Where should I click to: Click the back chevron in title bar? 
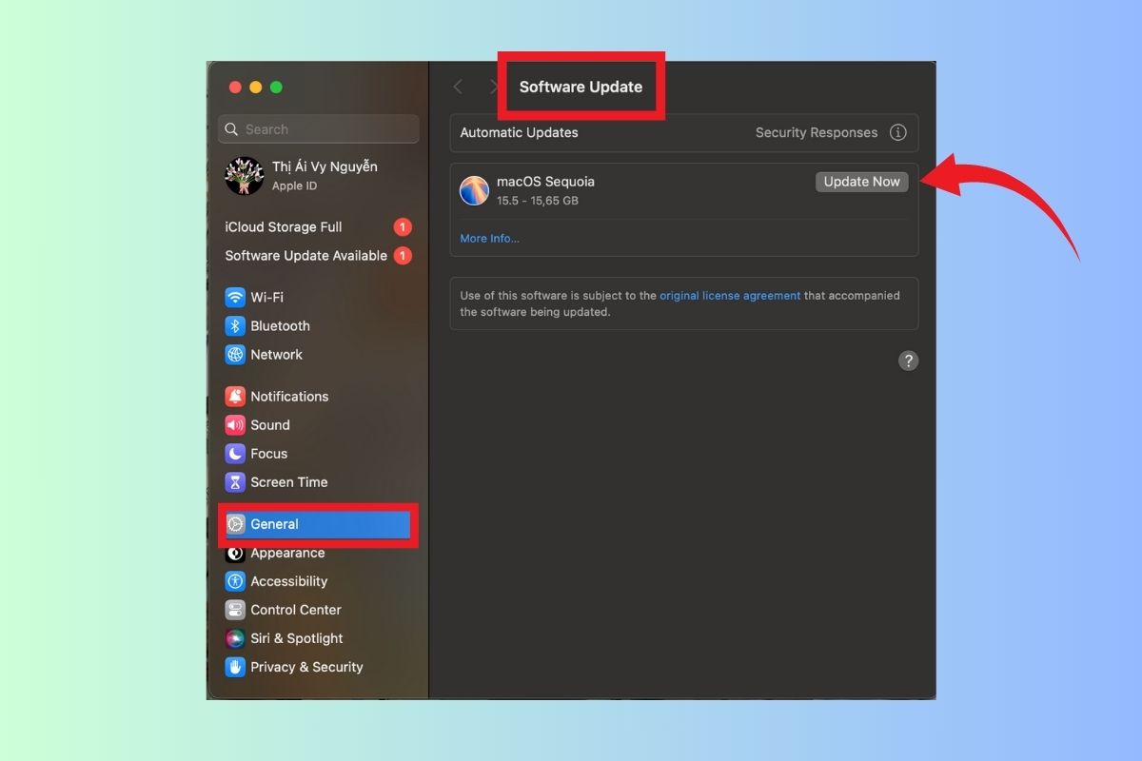point(458,87)
